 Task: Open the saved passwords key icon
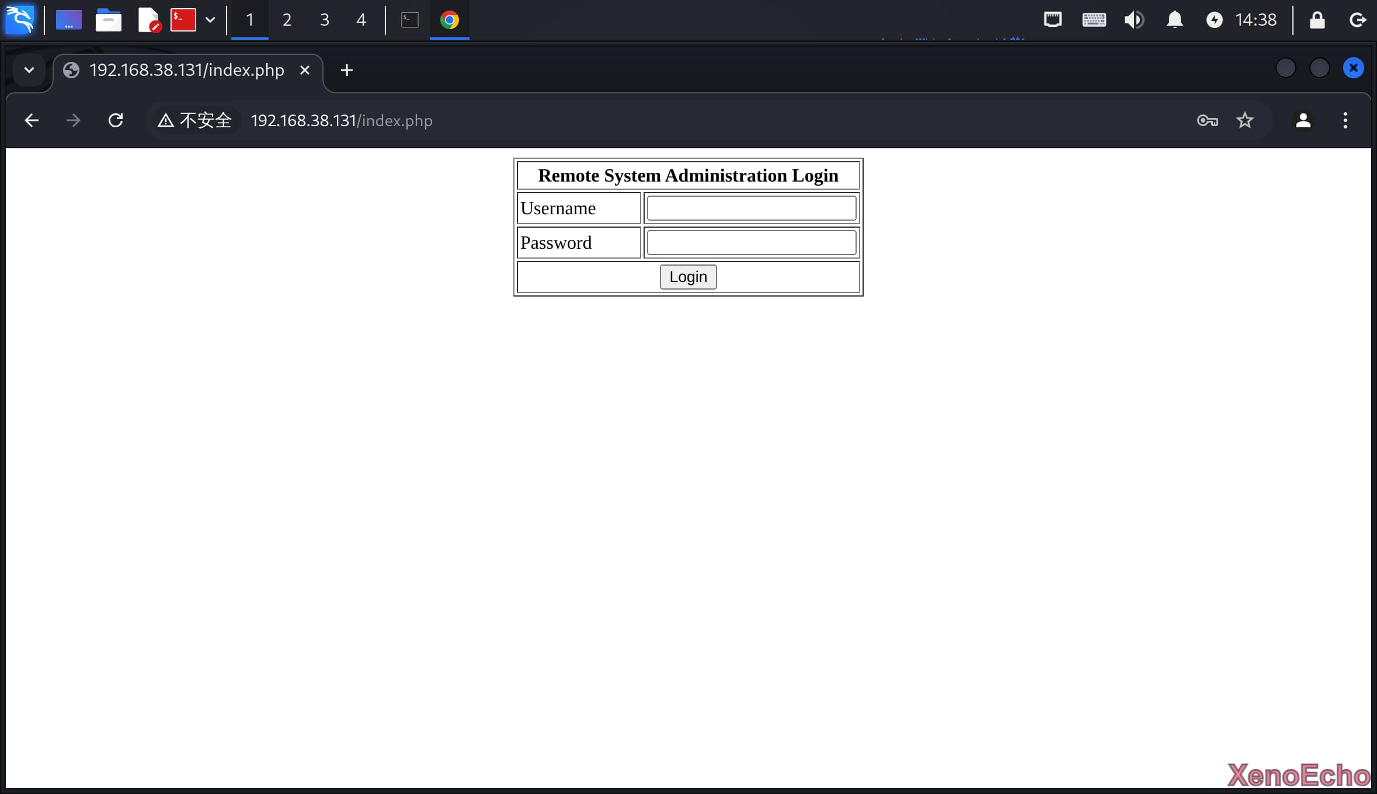1207,120
